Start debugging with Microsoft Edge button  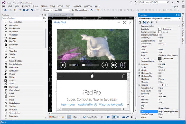(80, 10)
